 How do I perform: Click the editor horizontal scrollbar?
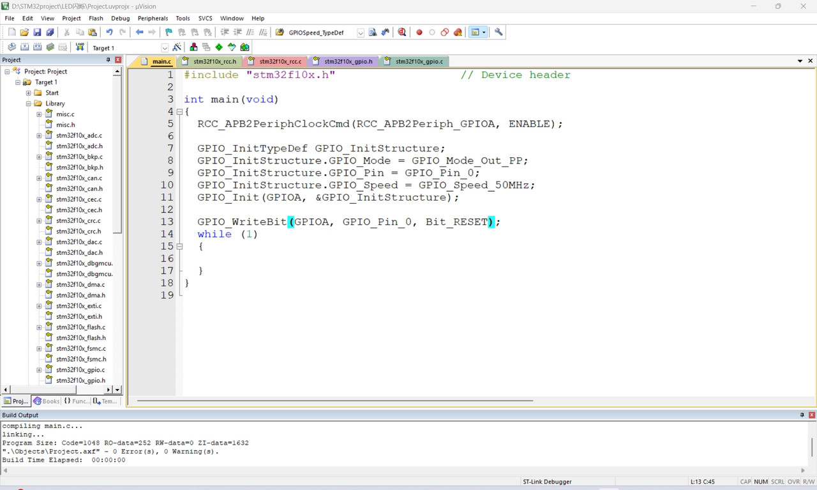tap(335, 401)
